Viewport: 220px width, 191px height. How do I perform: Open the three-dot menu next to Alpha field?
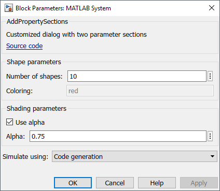pyautogui.click(x=210, y=136)
